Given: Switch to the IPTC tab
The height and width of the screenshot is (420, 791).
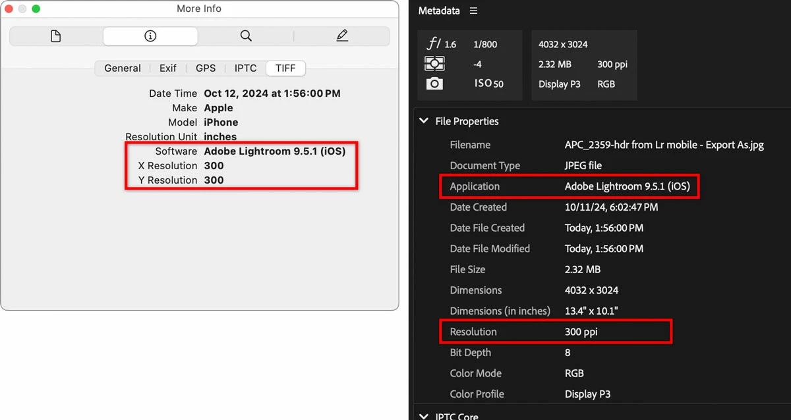Looking at the screenshot, I should pyautogui.click(x=245, y=68).
